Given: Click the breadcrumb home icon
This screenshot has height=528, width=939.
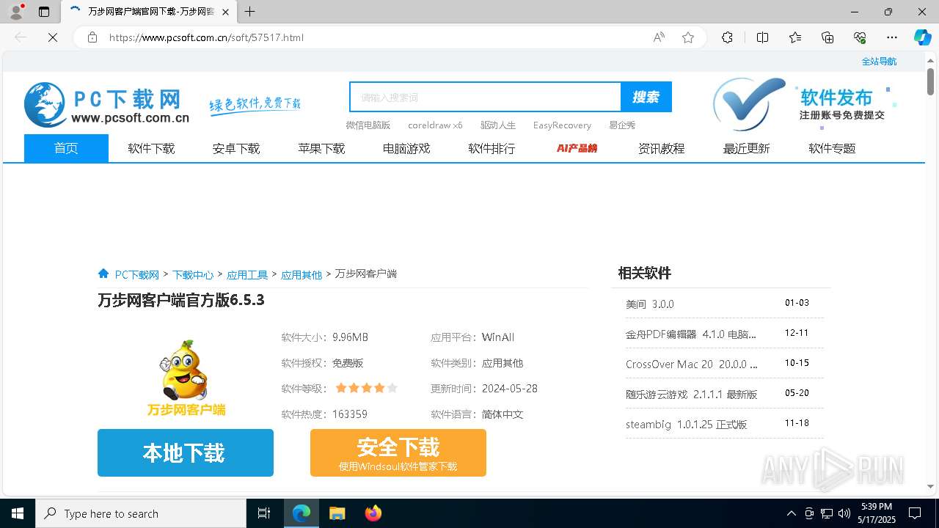Looking at the screenshot, I should [x=103, y=274].
